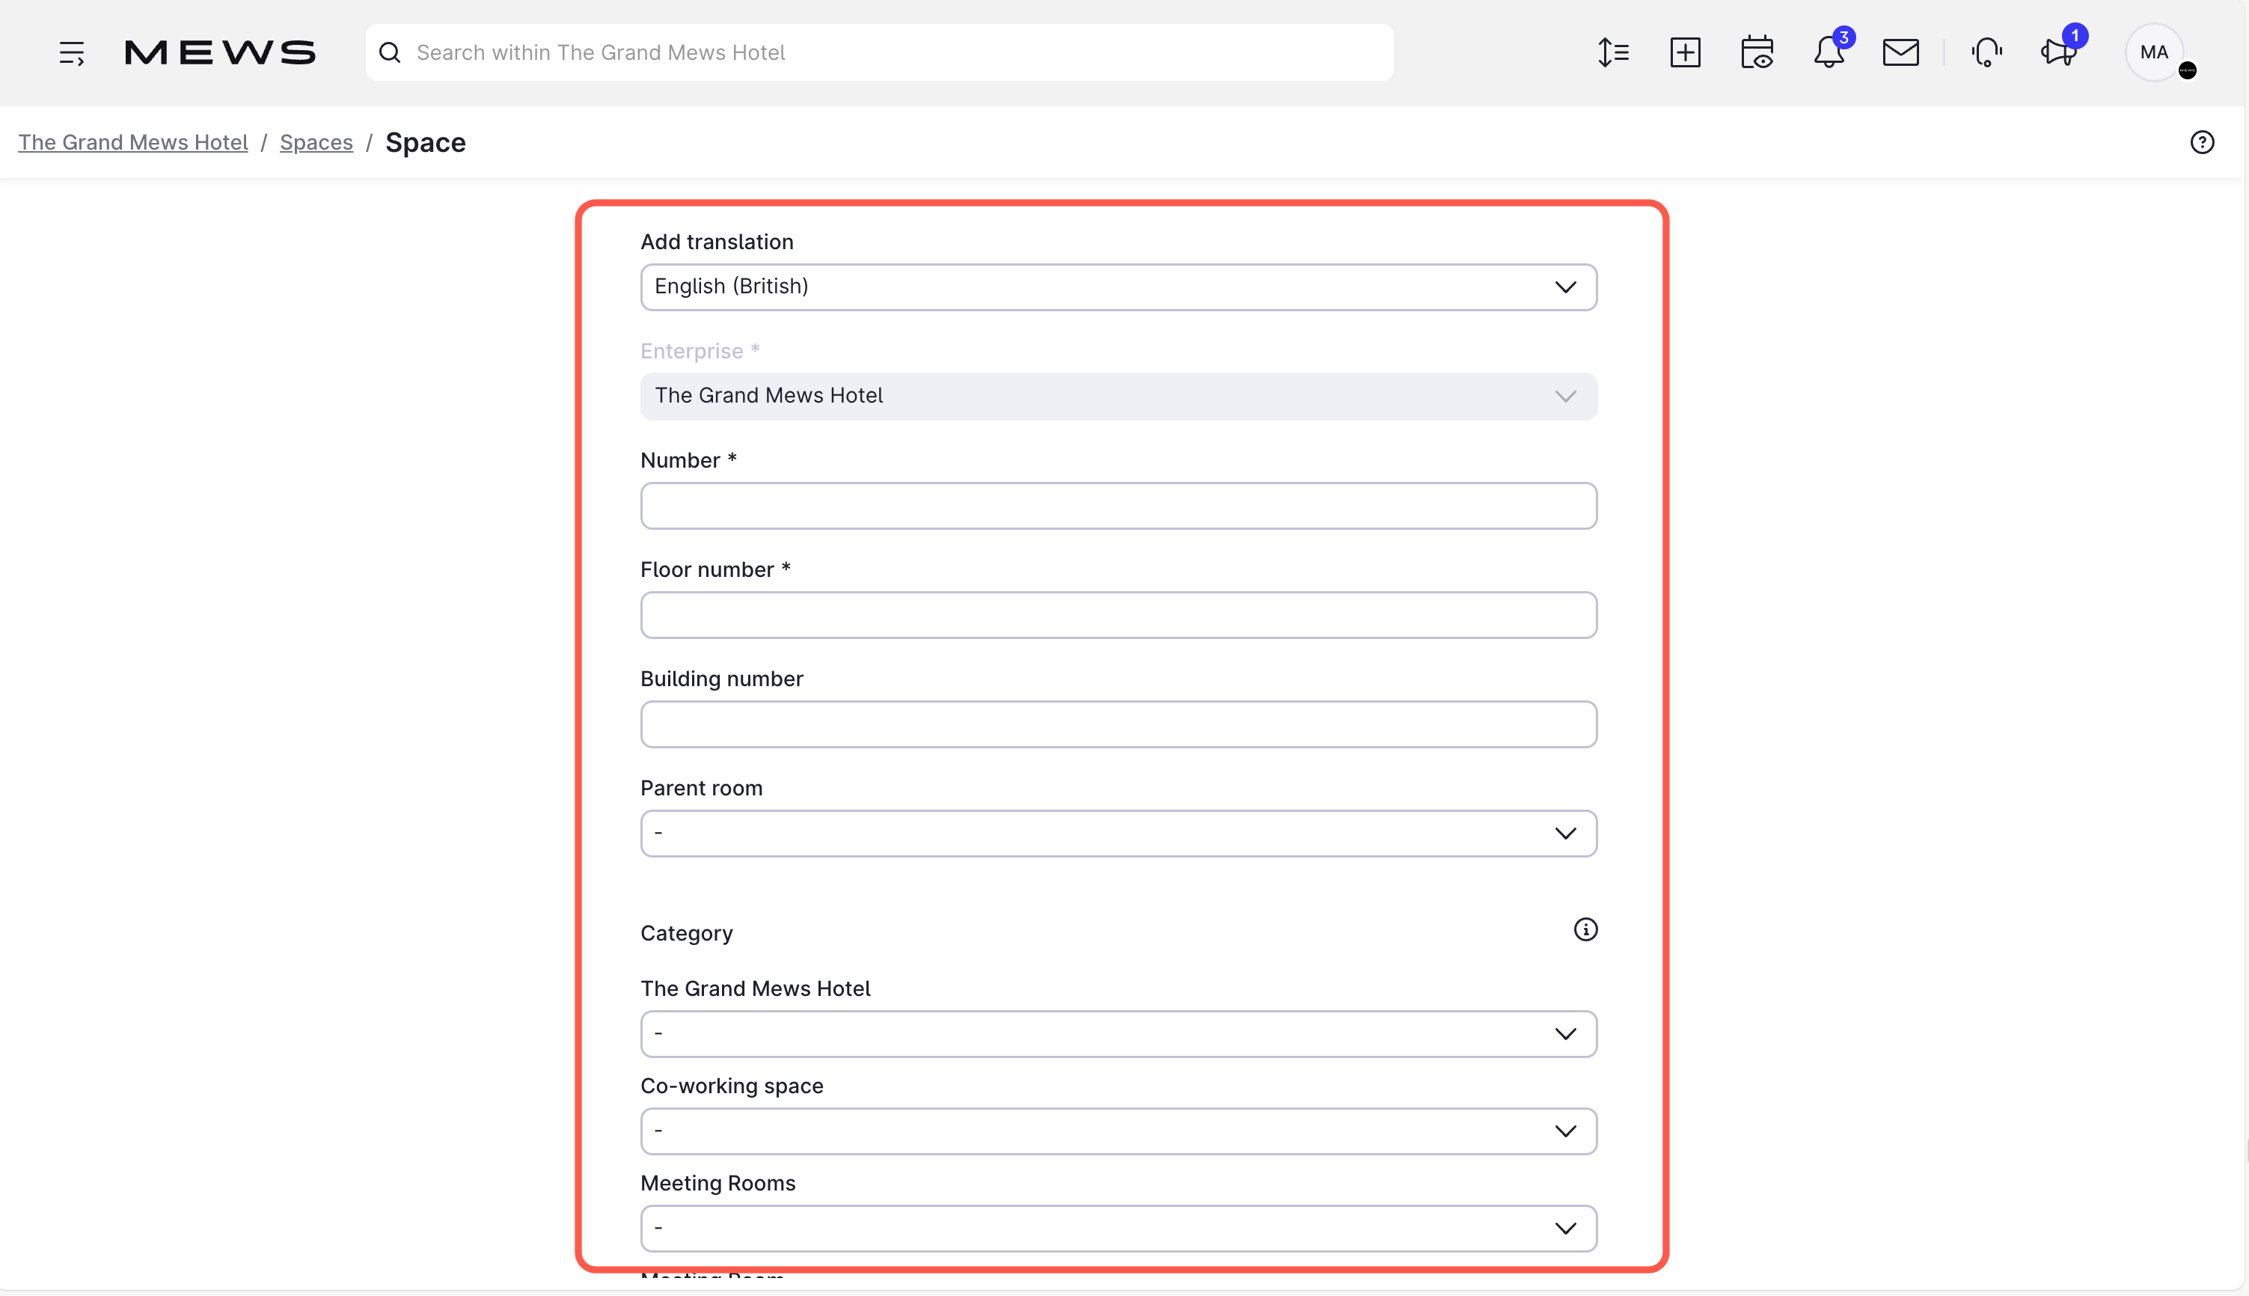2249x1296 pixels.
Task: Open the main navigation hamburger menu
Action: (72, 52)
